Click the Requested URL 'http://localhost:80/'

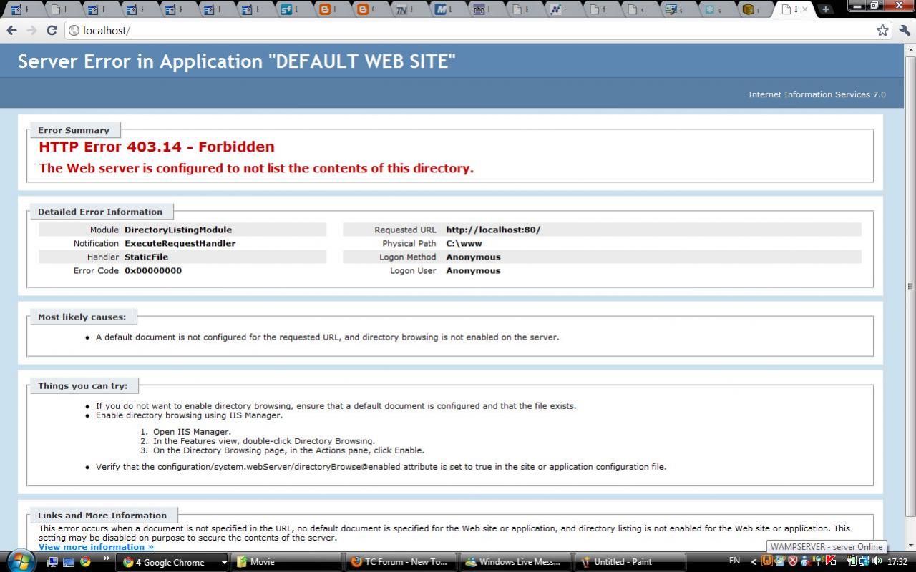pyautogui.click(x=493, y=230)
